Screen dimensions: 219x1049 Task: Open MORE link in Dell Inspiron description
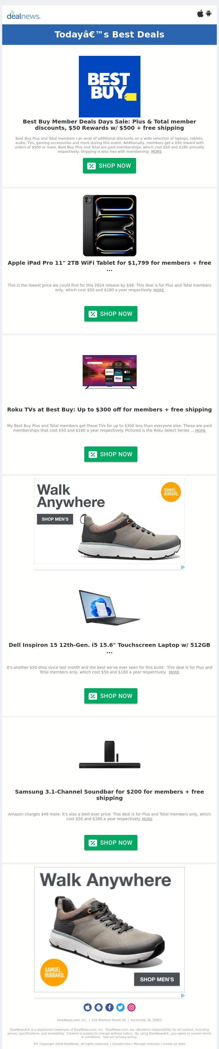click(174, 672)
